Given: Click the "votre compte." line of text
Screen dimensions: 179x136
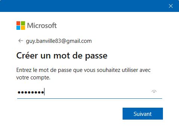Looking at the screenshot, I should click(33, 78).
